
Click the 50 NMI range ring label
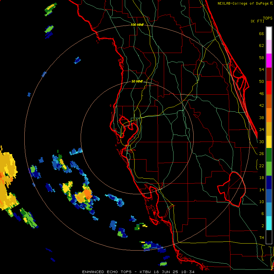click(x=137, y=81)
